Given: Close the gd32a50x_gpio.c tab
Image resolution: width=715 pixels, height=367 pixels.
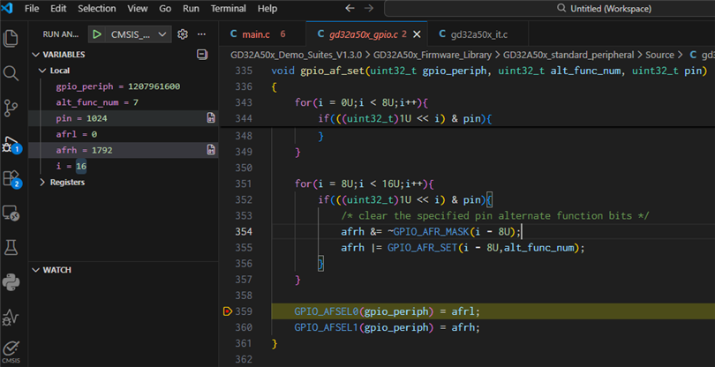Looking at the screenshot, I should pyautogui.click(x=418, y=34).
